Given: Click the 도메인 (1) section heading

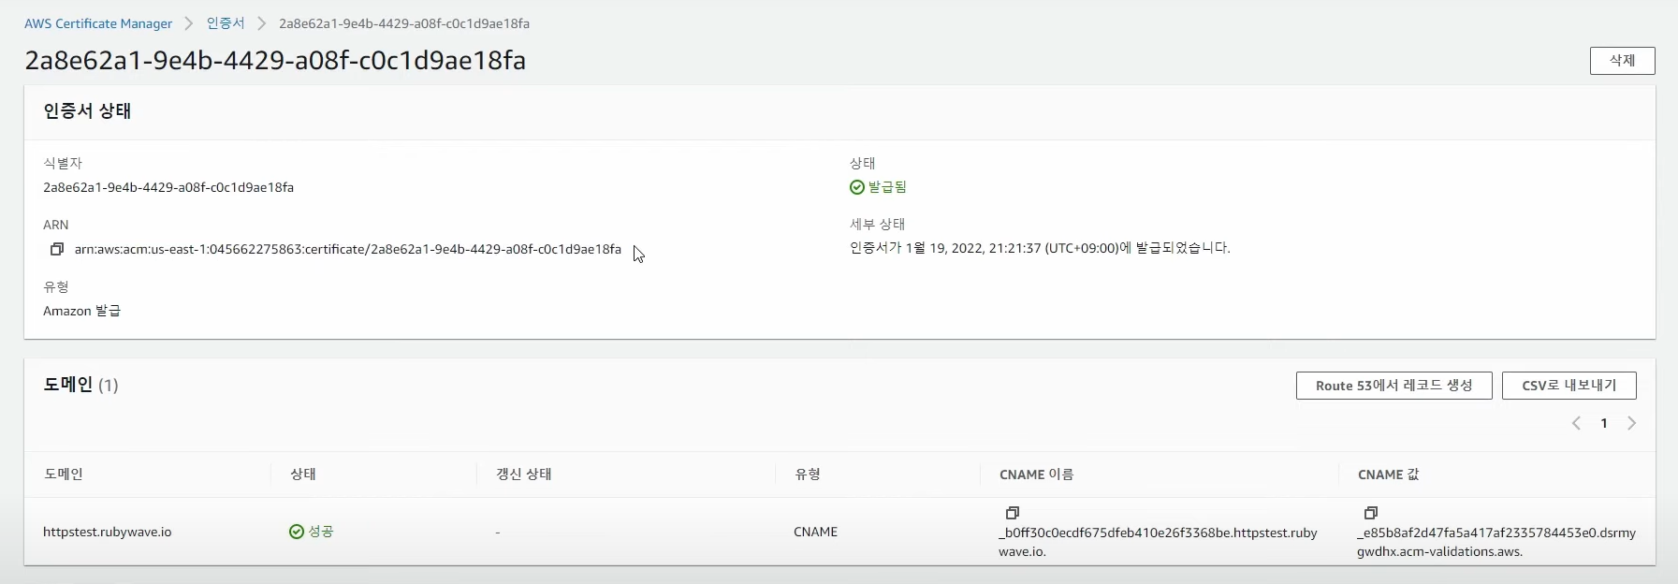Looking at the screenshot, I should pos(80,385).
